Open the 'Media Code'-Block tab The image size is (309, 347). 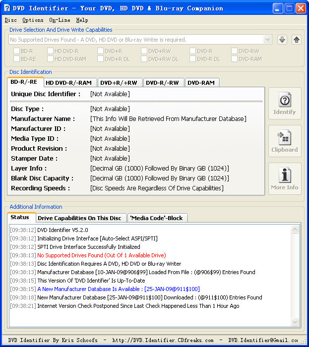(x=158, y=218)
